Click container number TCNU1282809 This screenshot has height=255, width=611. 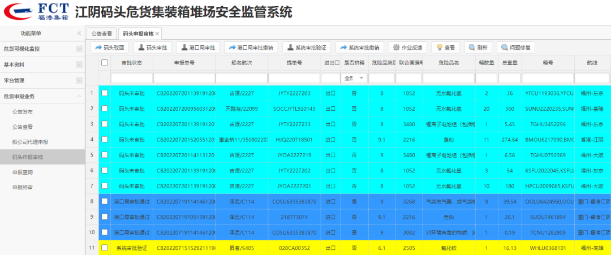pos(548,232)
